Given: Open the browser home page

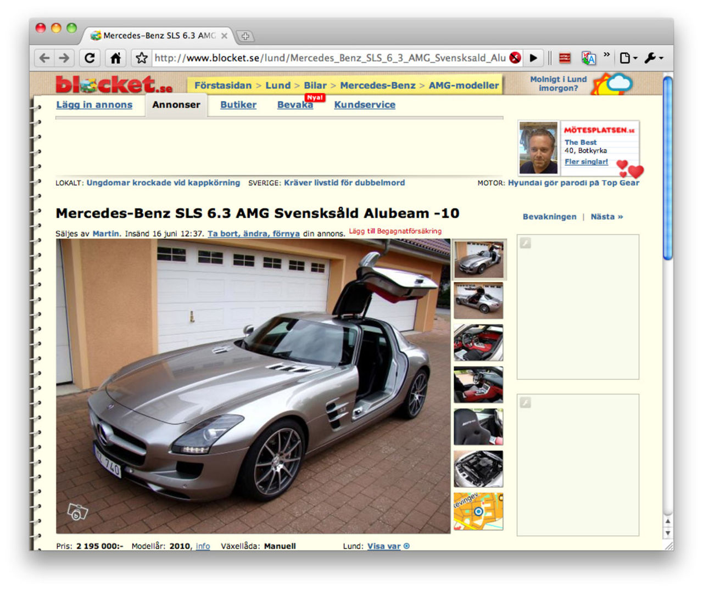Looking at the screenshot, I should [x=115, y=58].
